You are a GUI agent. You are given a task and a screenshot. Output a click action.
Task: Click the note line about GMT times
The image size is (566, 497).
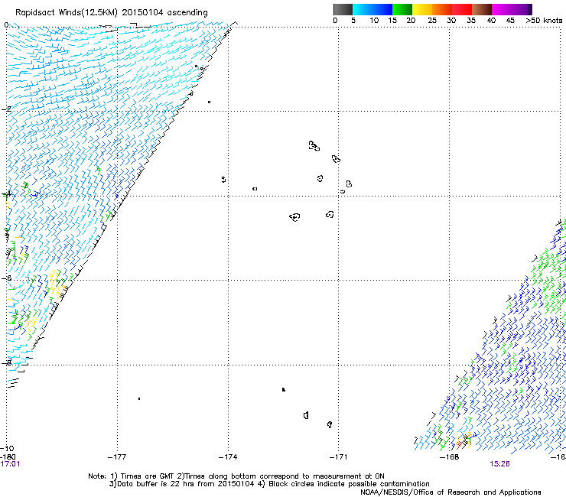click(x=236, y=476)
